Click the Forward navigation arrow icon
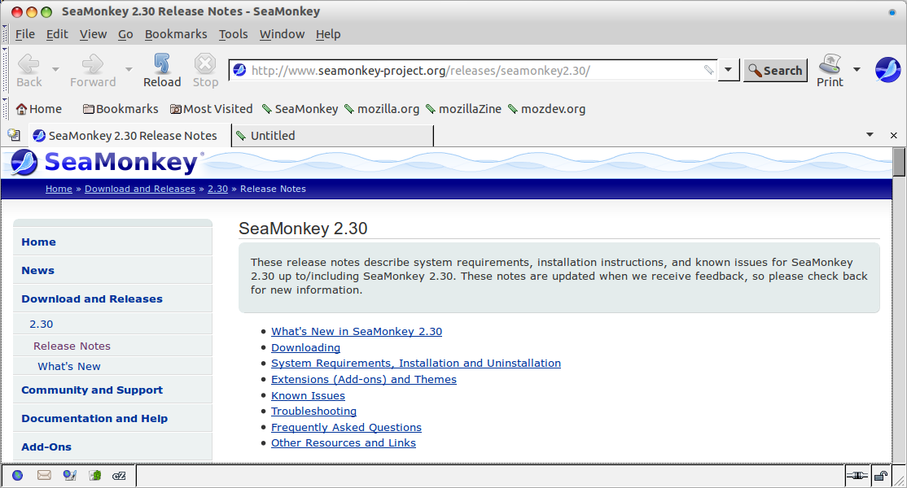Viewport: 907px width, 488px height. tap(93, 63)
